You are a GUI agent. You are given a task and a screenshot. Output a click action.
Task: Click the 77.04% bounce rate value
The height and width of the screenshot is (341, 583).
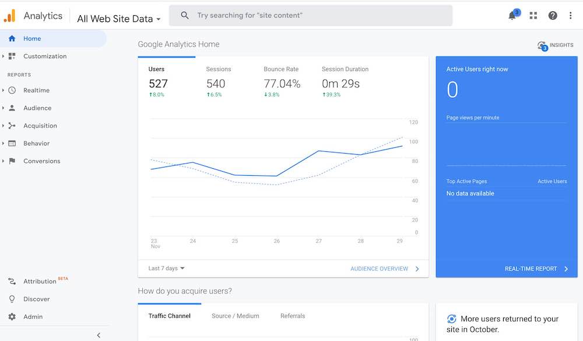(x=282, y=83)
